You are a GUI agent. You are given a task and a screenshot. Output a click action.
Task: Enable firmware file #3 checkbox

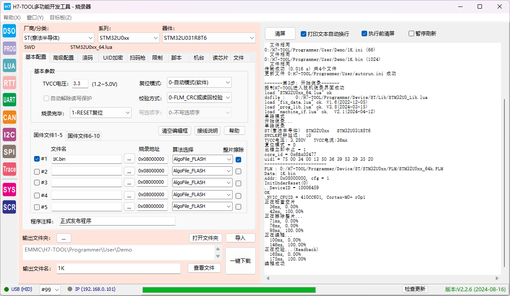coord(37,183)
